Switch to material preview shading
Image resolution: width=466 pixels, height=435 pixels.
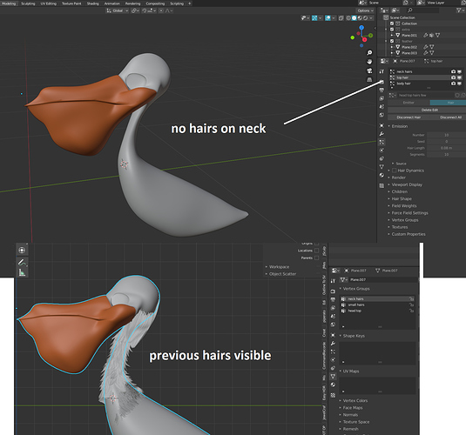[360, 18]
